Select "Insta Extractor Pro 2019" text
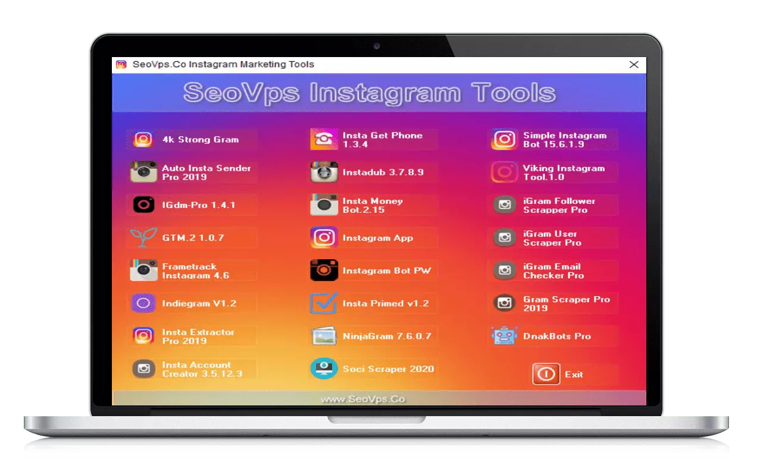The width and height of the screenshot is (760, 475). click(x=198, y=336)
